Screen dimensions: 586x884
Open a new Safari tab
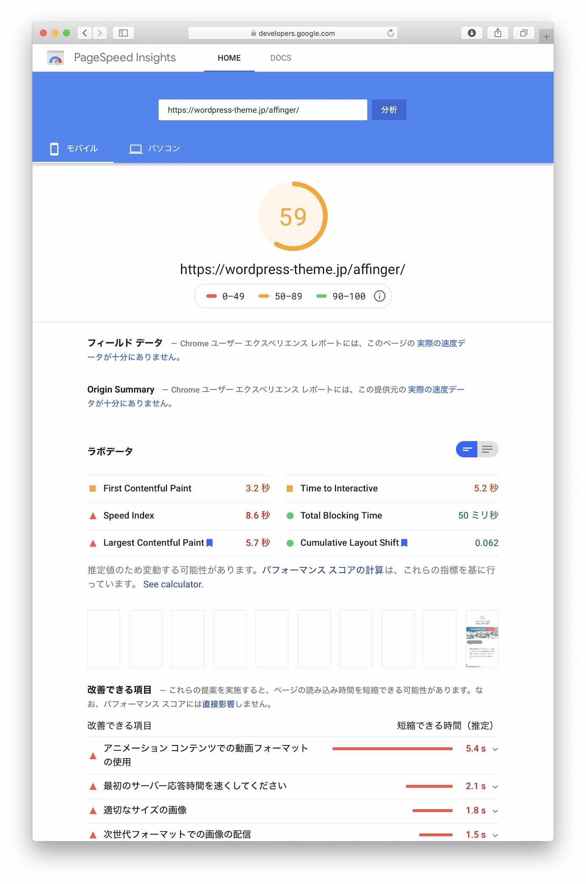(546, 37)
